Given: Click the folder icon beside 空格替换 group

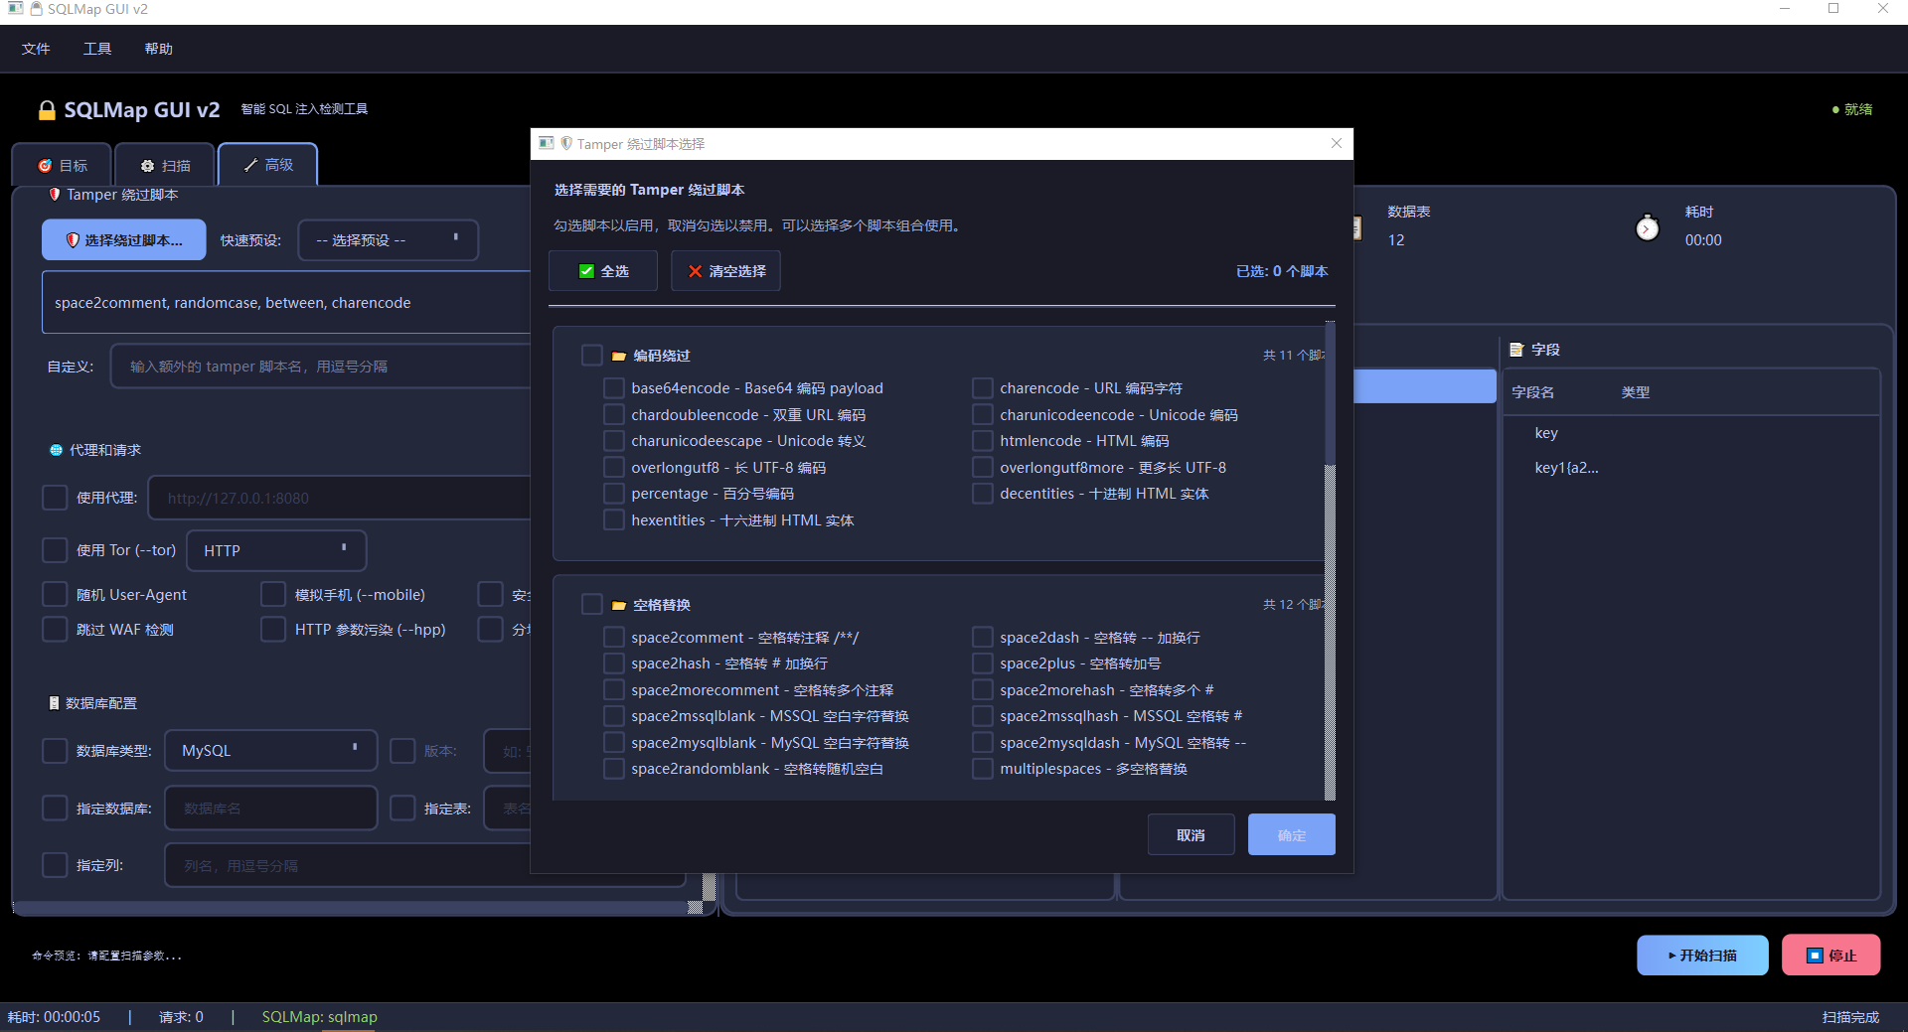Looking at the screenshot, I should pos(618,604).
